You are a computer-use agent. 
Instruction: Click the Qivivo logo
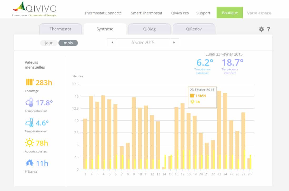pyautogui.click(x=34, y=9)
